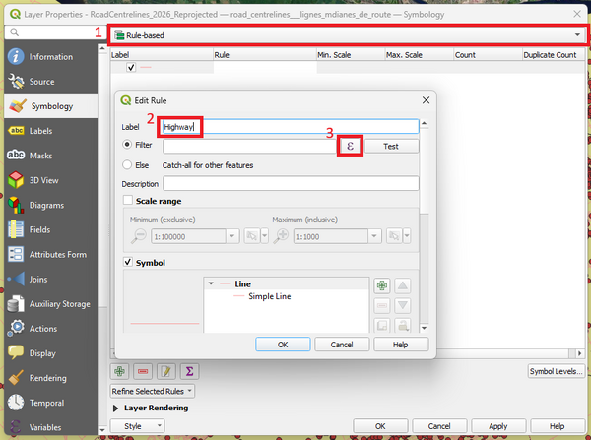Screen dimensions: 591x440
Task: Expand the Layer Rendering section
Action: 115,408
